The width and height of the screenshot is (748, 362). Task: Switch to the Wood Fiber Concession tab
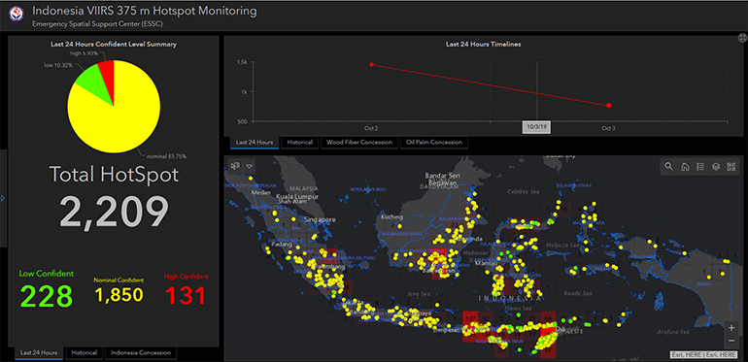[x=359, y=143]
